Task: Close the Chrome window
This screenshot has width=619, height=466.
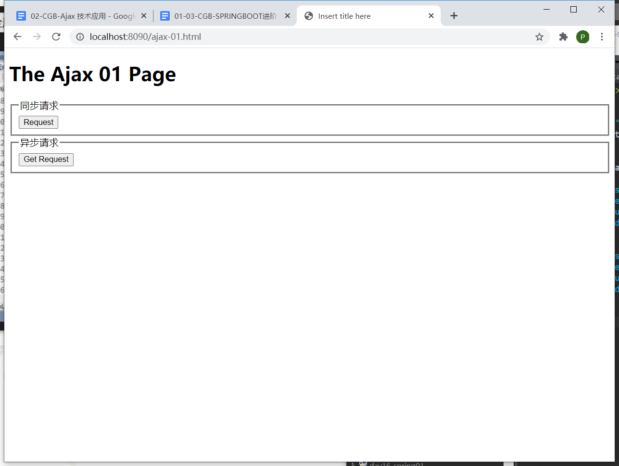Action: [601, 10]
